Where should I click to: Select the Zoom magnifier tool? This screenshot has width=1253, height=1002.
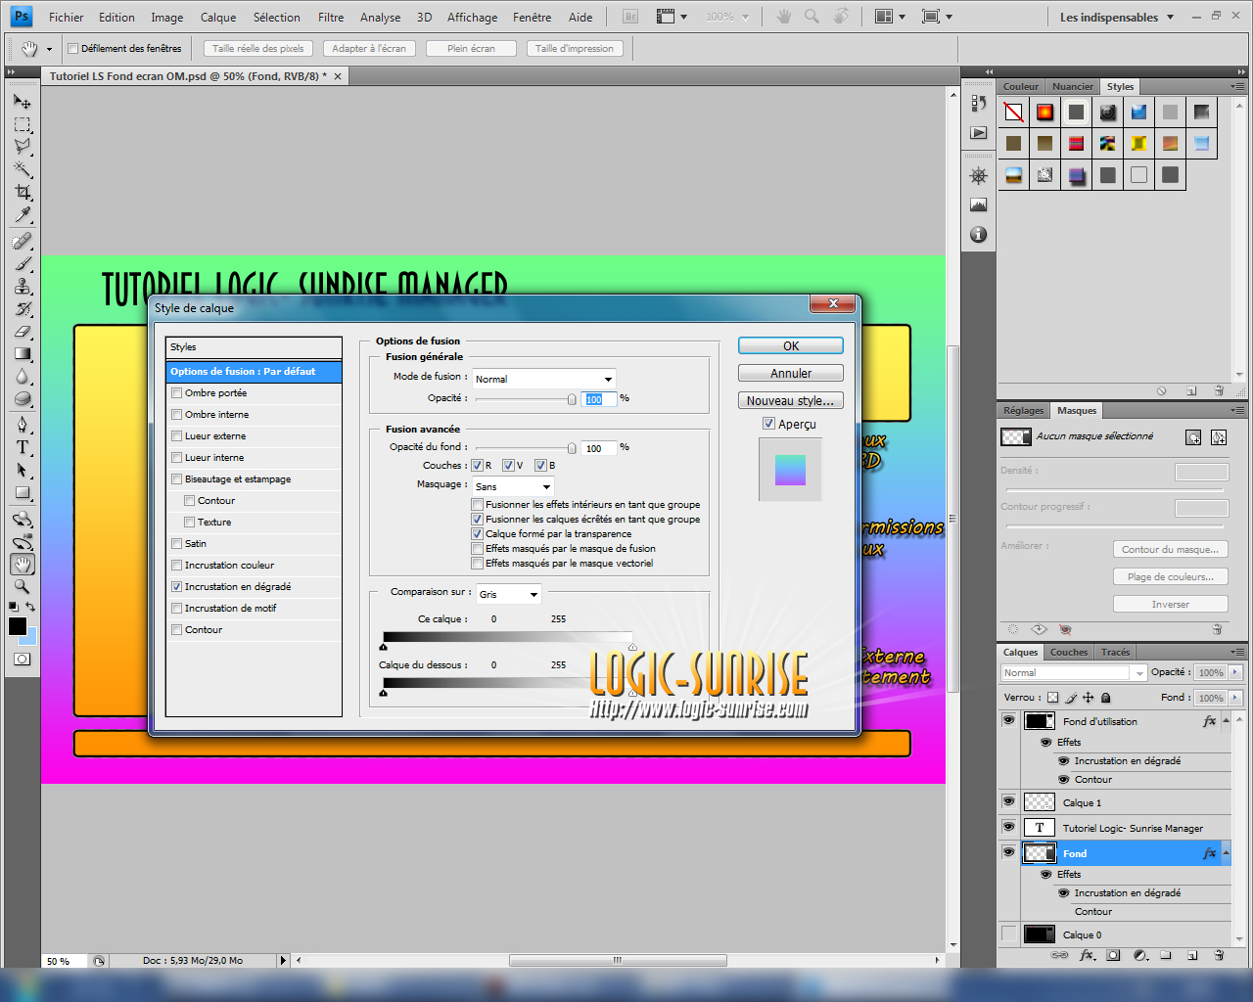click(x=23, y=586)
